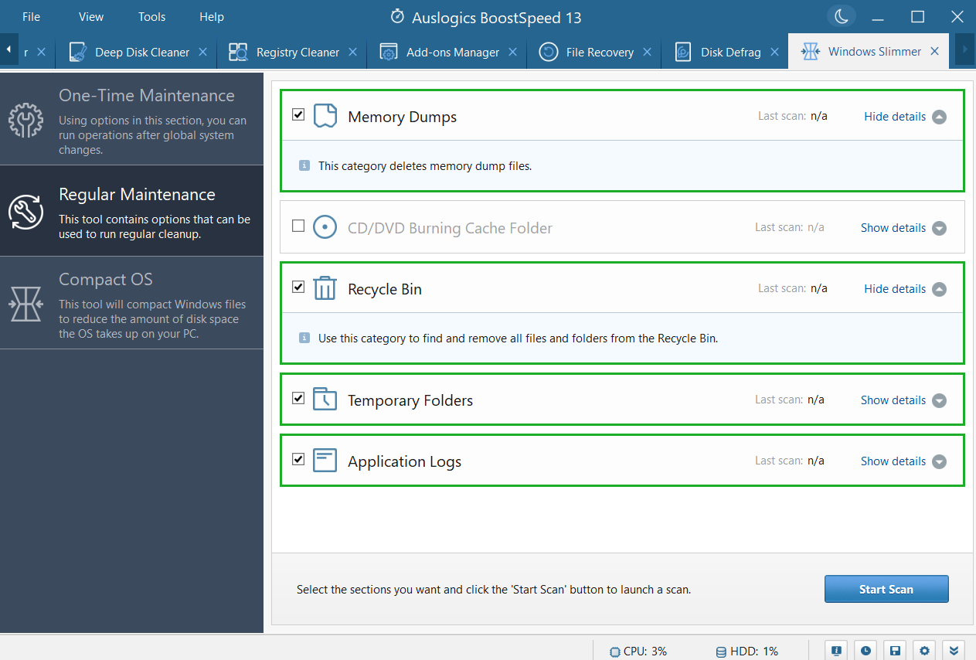Image resolution: width=976 pixels, height=660 pixels.
Task: Click the save floppy-disk icon in status bar
Action: 895,651
